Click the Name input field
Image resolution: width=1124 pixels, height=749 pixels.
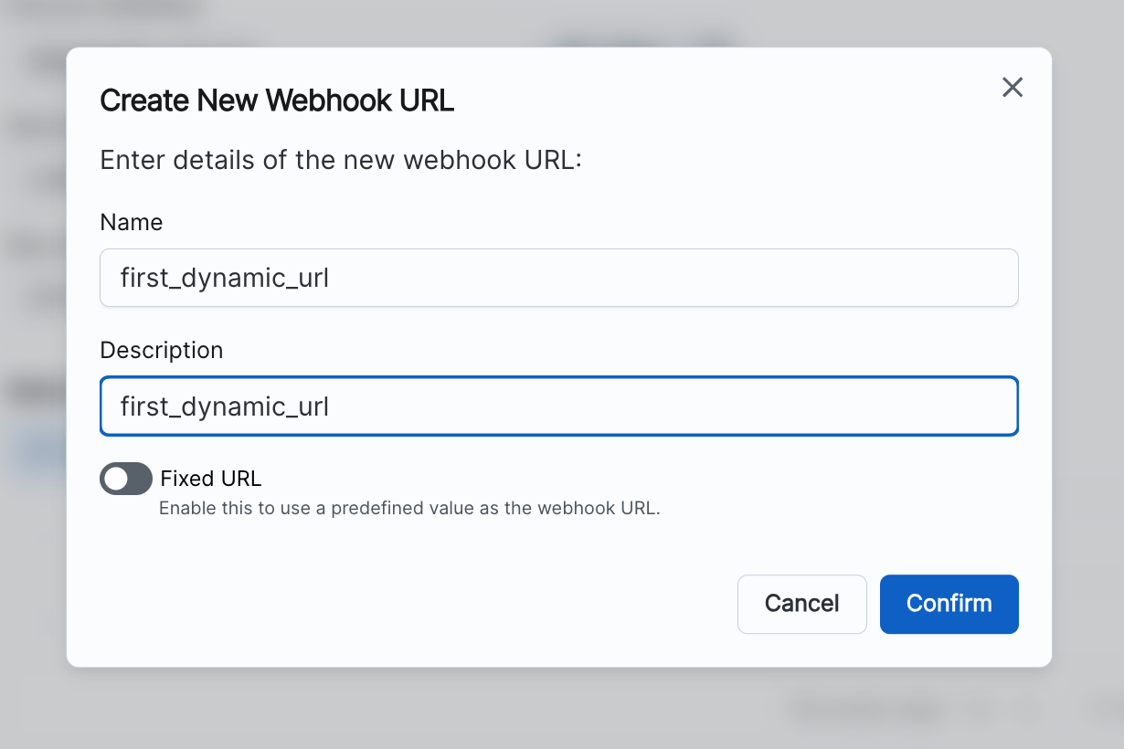(558, 278)
